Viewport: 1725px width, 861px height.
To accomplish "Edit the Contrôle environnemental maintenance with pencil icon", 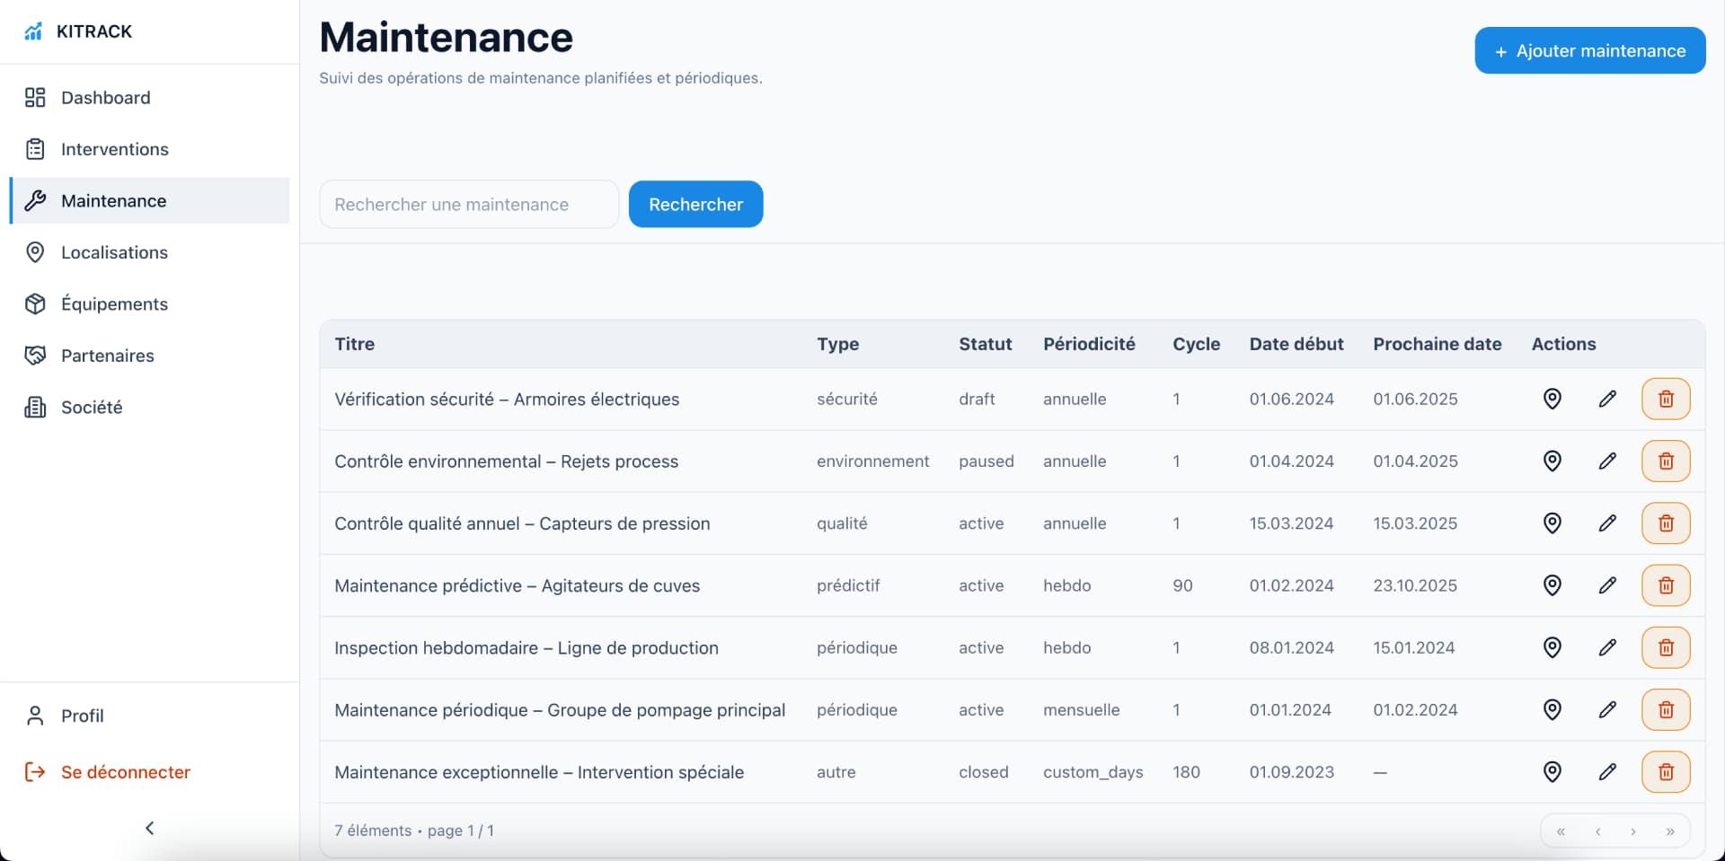I will [1607, 461].
